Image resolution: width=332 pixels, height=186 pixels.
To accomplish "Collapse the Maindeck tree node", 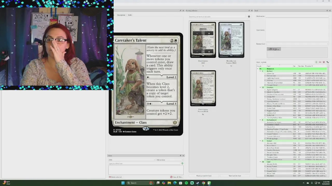I will pos(258,69).
